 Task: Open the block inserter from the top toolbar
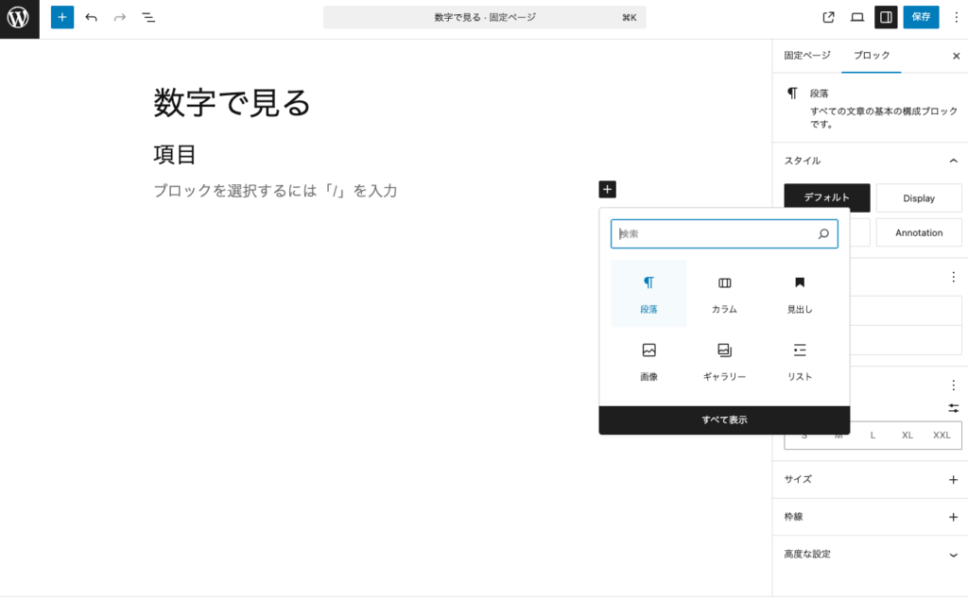[x=61, y=16]
